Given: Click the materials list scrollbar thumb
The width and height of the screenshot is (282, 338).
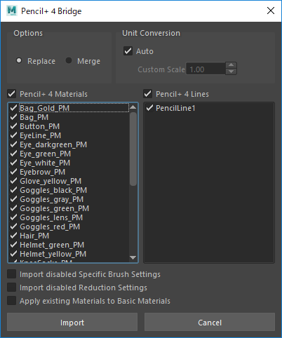Looking at the screenshot, I should pos(133,149).
